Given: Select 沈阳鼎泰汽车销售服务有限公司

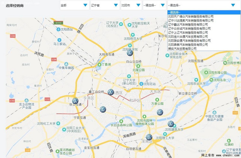Looking at the screenshot, I should pos(204,45).
